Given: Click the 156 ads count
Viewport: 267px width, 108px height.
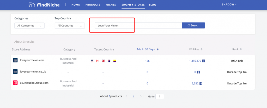Looking at the screenshot, I should pyautogui.click(x=147, y=61).
